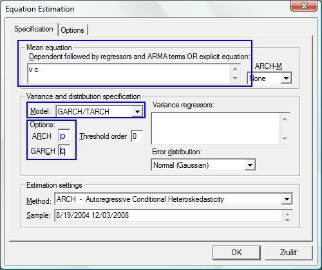Click Variance regressors scrollbar up arrow
Image resolution: width=322 pixels, height=270 pixels.
[285, 118]
